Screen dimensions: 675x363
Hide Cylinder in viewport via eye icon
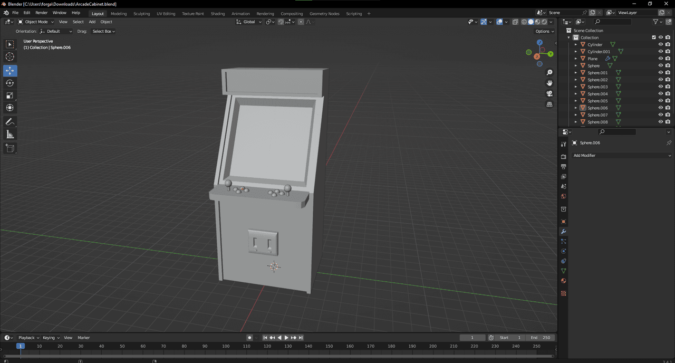(x=660, y=45)
